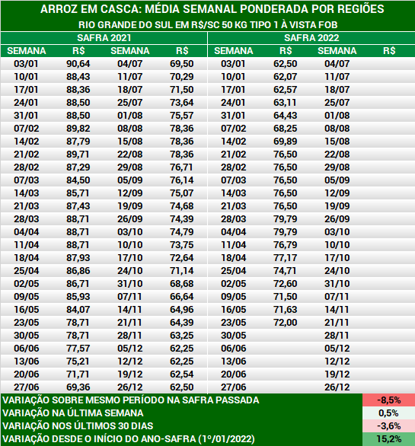Image resolution: width=415 pixels, height=446 pixels.
Task: Select the red -8,5% variation cell
Action: [x=388, y=400]
